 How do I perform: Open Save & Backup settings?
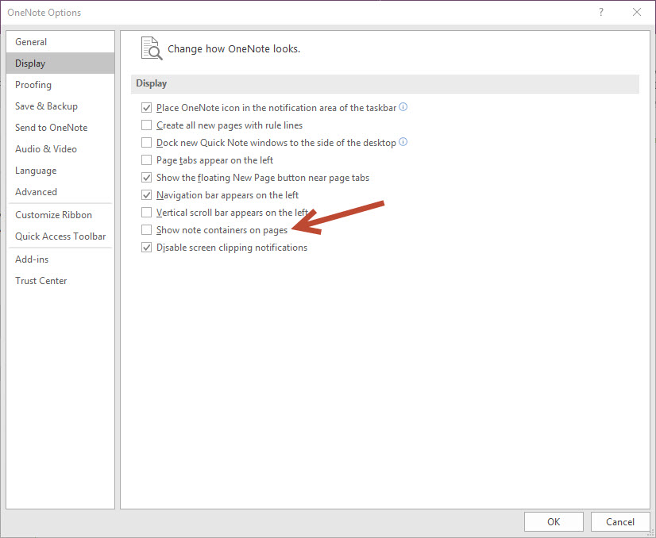(46, 106)
